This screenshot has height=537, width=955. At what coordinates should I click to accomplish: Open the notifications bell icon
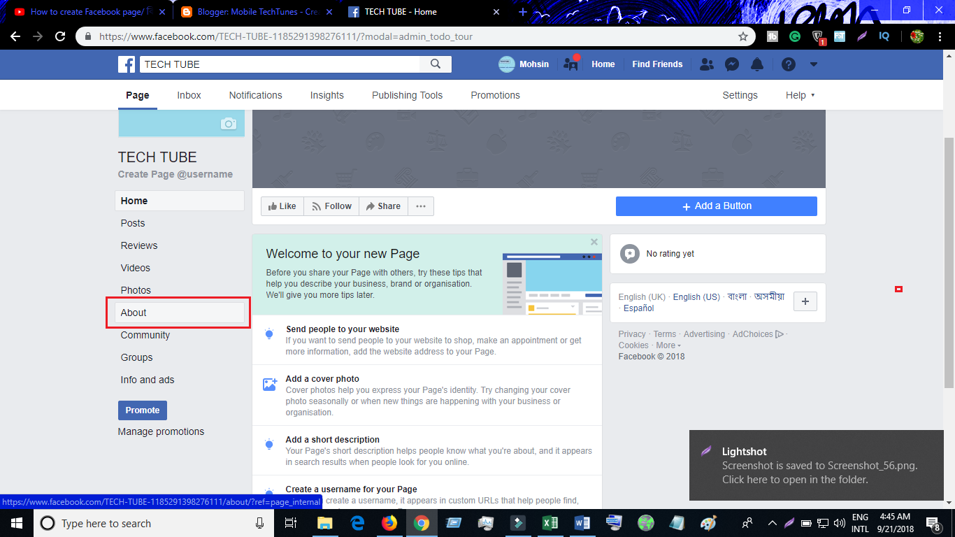coord(757,64)
